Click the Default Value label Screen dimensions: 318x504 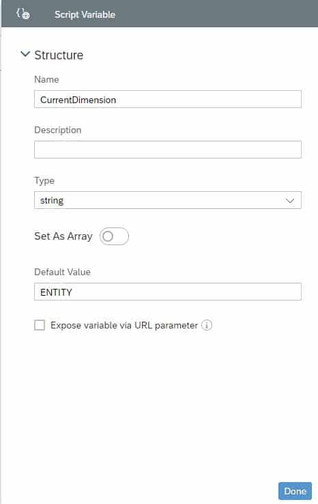point(62,272)
